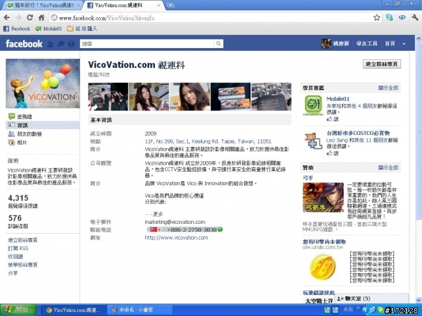This screenshot has width=422, height=316.
Task: Like Mobile01 with its thumbs-up 讚
Action: click(332, 119)
